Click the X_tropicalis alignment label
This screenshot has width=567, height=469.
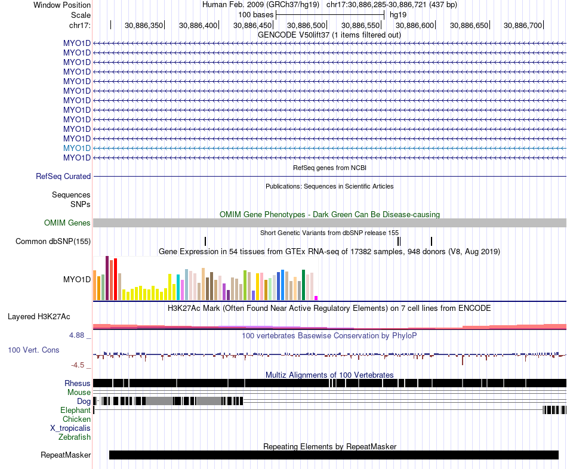pyautogui.click(x=70, y=428)
